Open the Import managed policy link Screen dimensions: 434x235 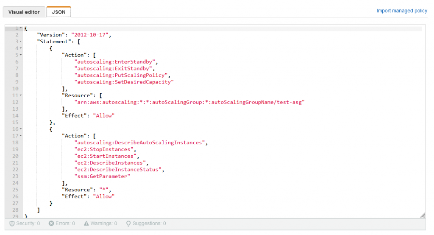(x=402, y=11)
